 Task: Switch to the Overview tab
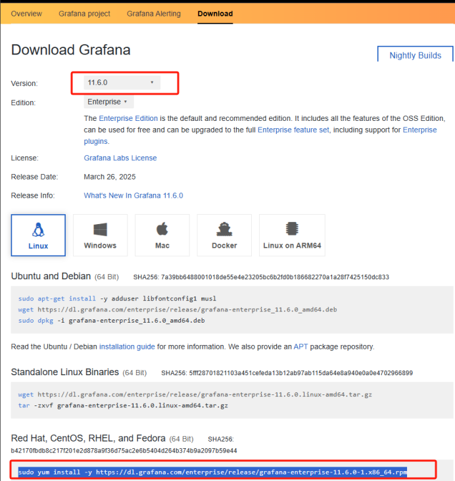pyautogui.click(x=26, y=14)
